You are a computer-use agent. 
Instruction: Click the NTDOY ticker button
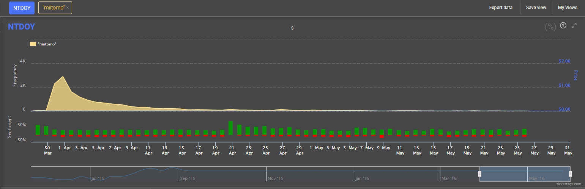pos(22,8)
